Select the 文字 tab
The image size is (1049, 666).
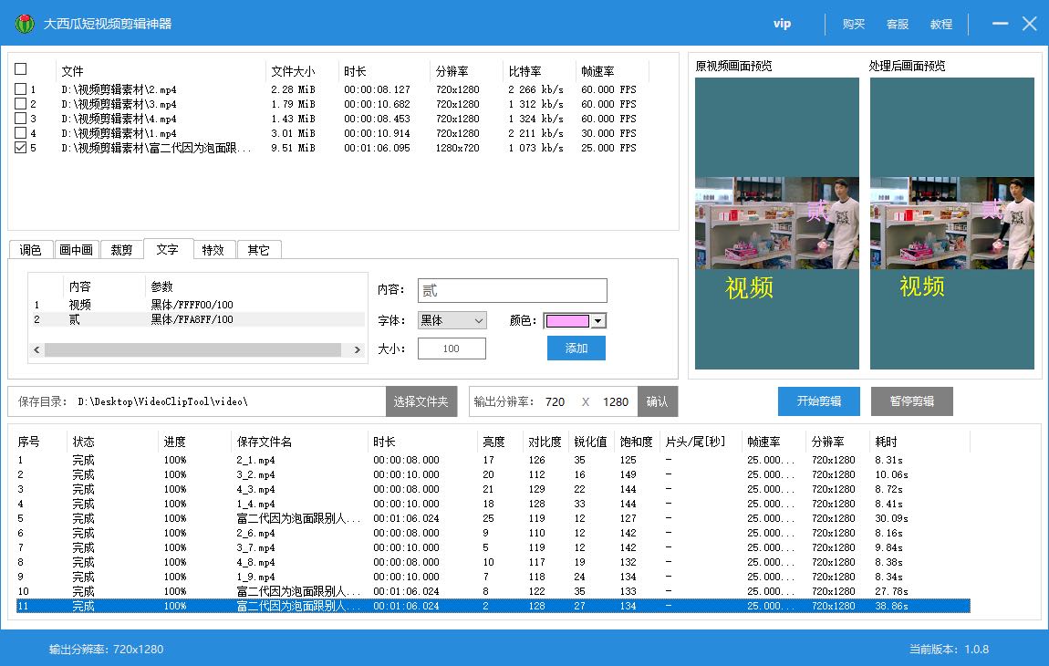pyautogui.click(x=168, y=249)
